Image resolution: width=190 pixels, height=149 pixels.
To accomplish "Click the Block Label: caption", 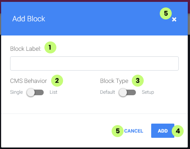I will [26, 49].
